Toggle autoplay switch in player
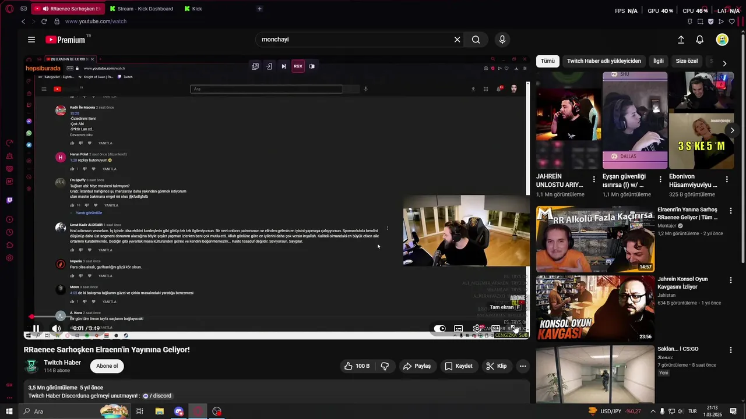Viewport: 746px width, 419px height. (440, 329)
